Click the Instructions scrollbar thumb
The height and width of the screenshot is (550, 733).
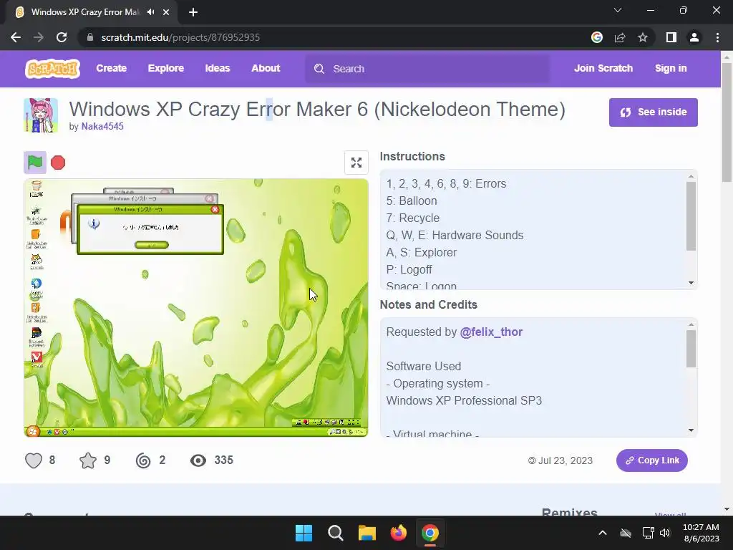[x=691, y=216]
